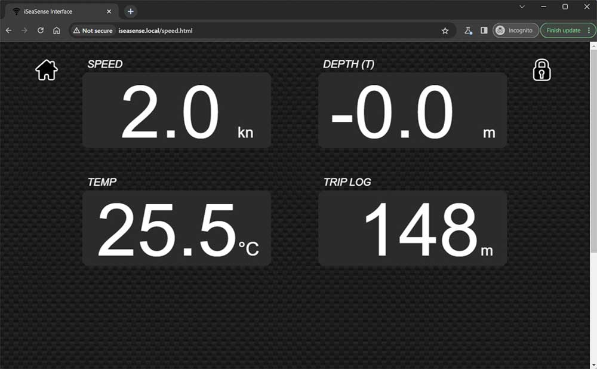Click the padlock icon to lock the screen
The image size is (597, 369).
[x=541, y=70]
